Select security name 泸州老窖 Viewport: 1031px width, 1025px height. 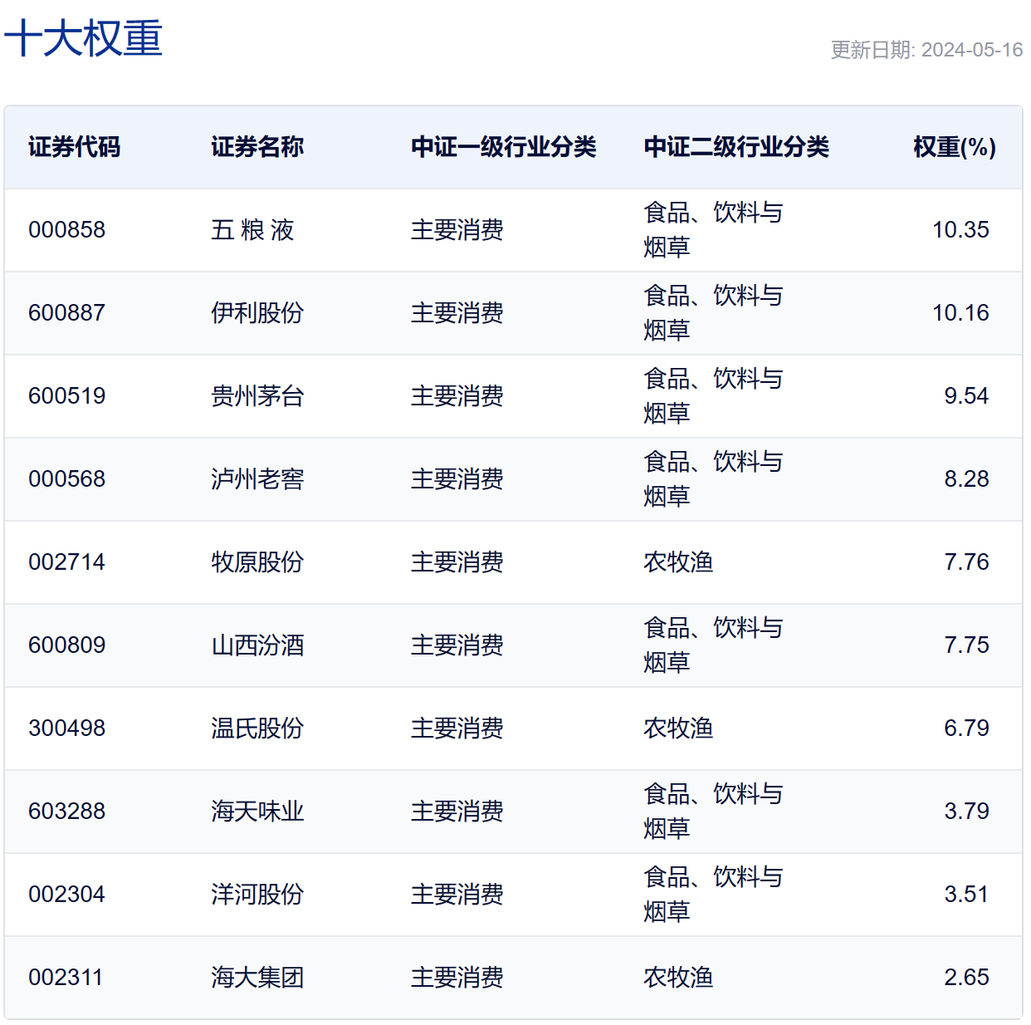click(257, 479)
